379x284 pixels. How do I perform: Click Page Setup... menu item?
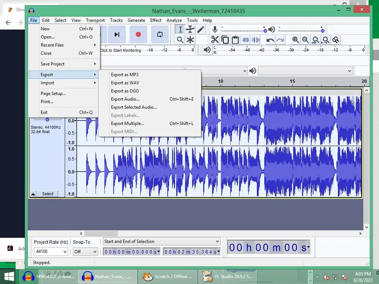(64, 94)
